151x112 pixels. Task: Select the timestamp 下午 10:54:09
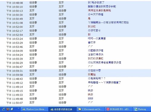(15, 51)
